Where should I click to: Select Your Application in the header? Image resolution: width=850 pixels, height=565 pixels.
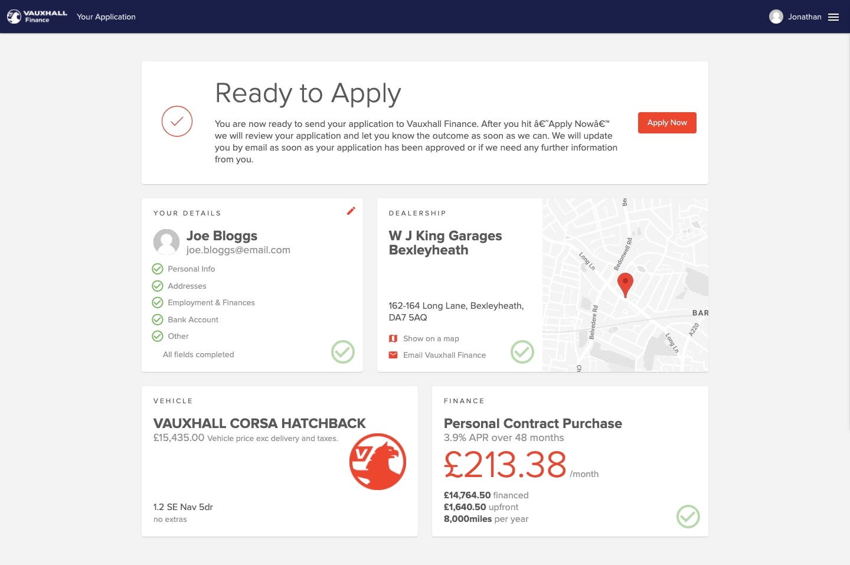tap(106, 17)
